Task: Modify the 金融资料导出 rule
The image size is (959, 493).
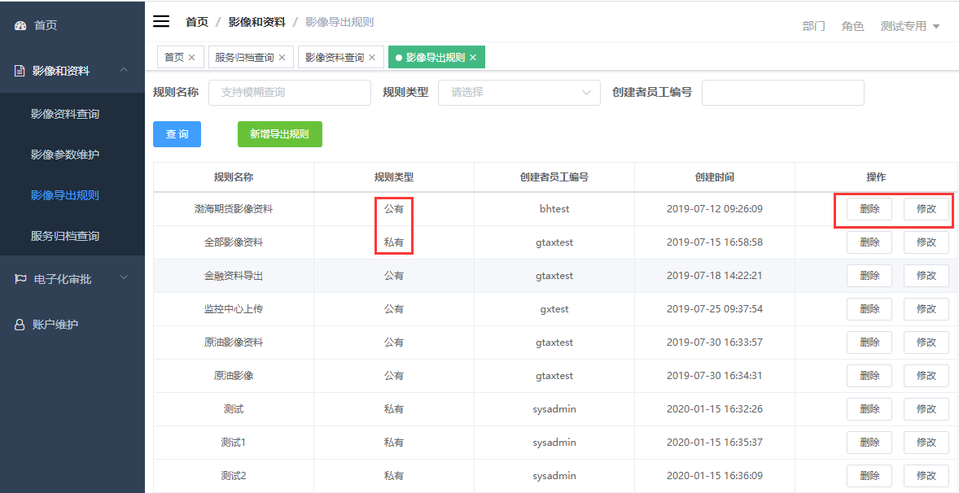Action: [926, 276]
